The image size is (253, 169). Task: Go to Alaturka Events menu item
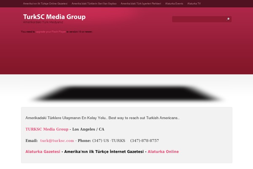coord(174,3)
